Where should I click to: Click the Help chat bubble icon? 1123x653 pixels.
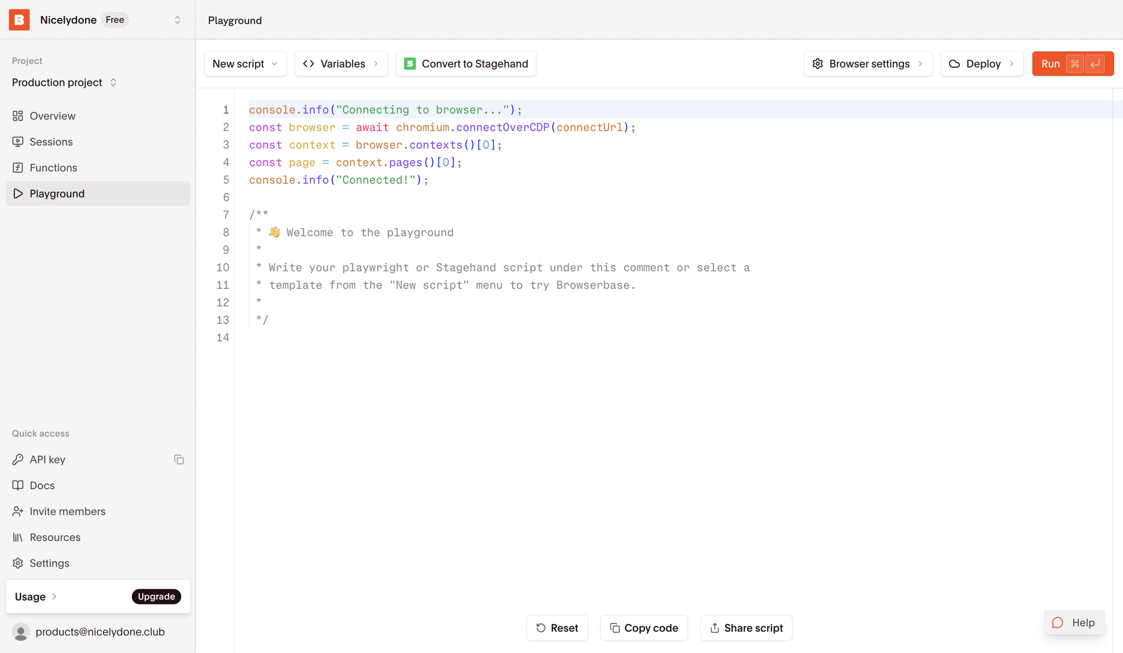(1057, 623)
